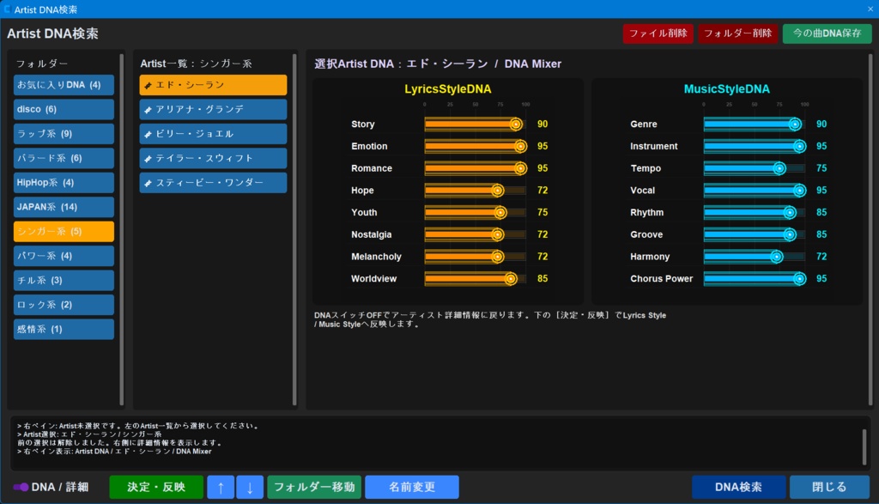Move selected item down with arrow button
The height and width of the screenshot is (504, 879).
coord(250,487)
